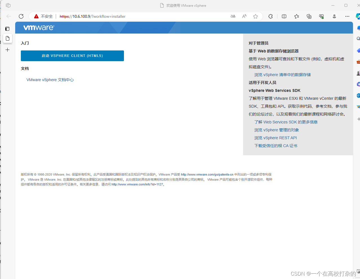Click the 文档 heading
Image resolution: width=360 pixels, height=279 pixels.
point(25,68)
